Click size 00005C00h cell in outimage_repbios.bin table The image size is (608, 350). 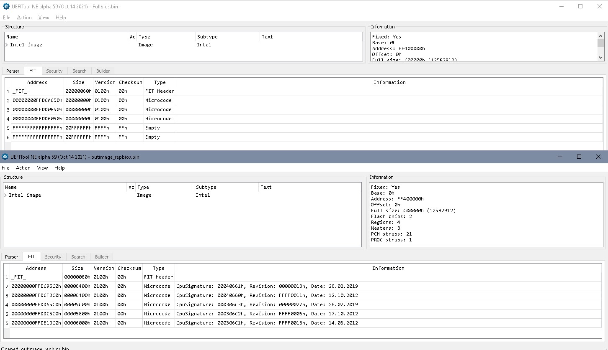[77, 304]
